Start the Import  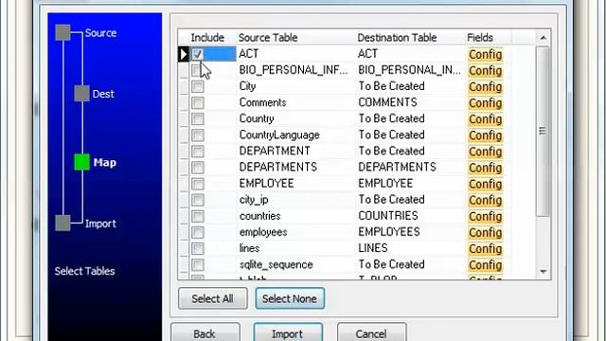[288, 332]
